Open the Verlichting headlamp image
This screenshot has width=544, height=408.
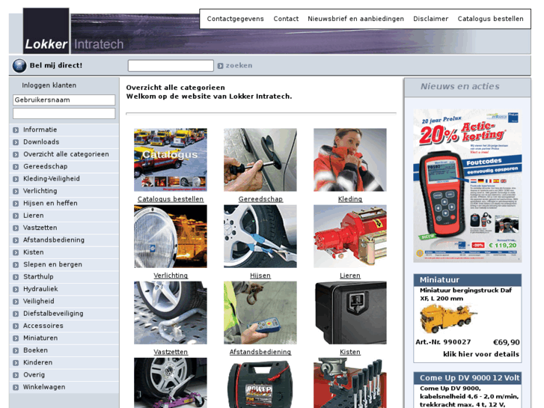pos(171,236)
